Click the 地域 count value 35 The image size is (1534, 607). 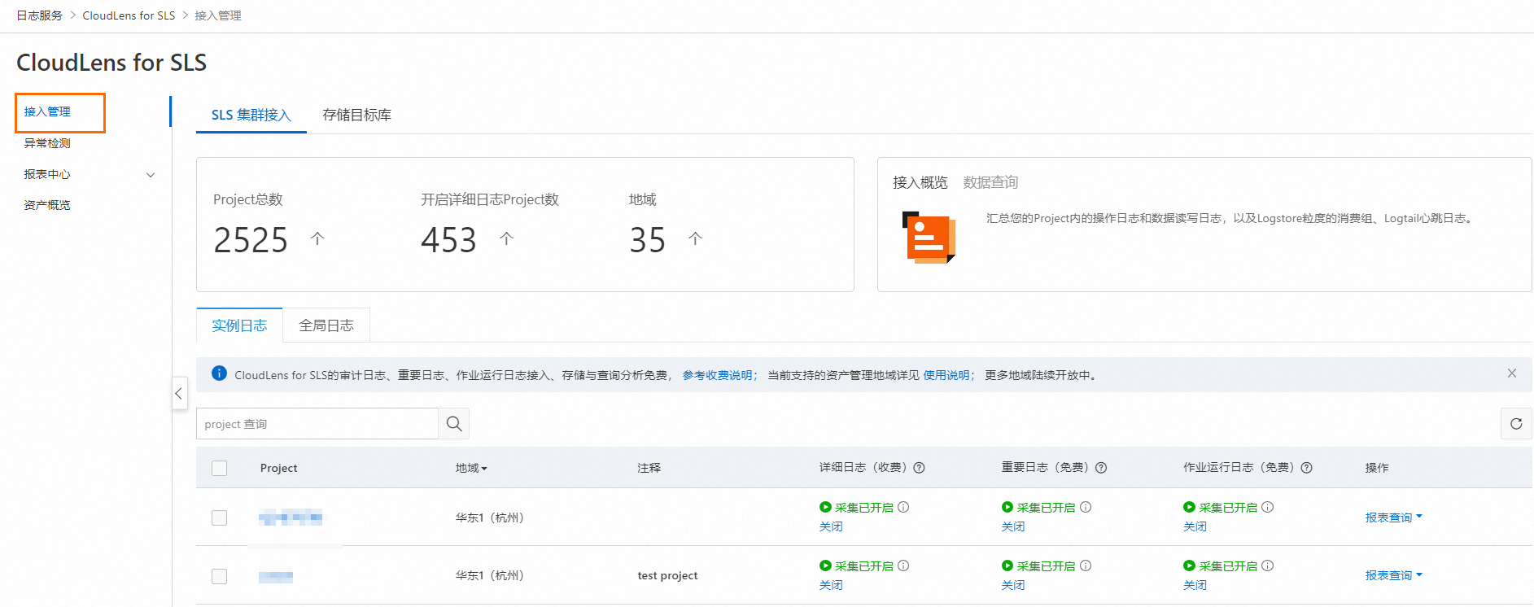[x=648, y=240]
